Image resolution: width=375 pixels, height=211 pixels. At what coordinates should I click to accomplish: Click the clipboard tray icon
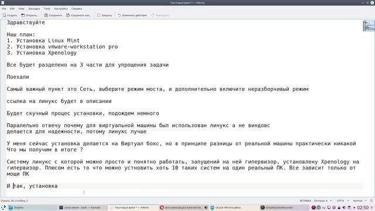pos(349,207)
